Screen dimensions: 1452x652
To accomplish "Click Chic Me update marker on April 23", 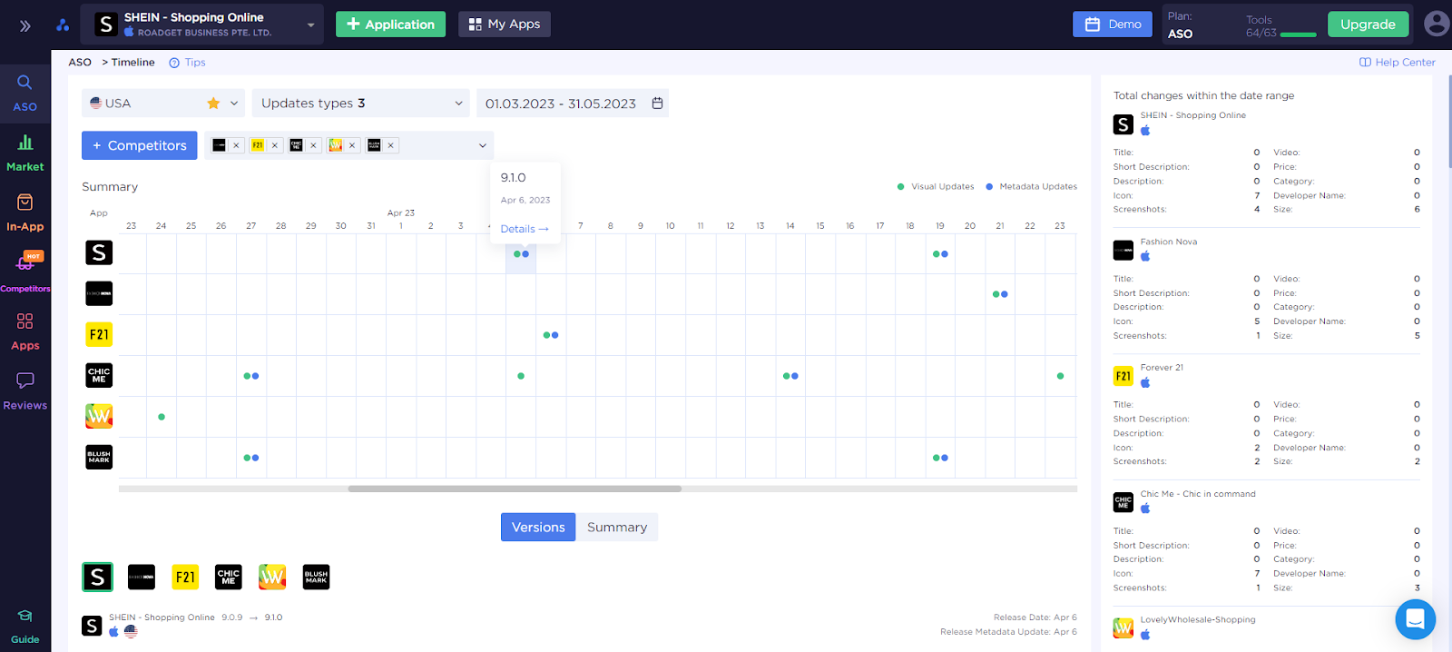I will coord(1060,376).
